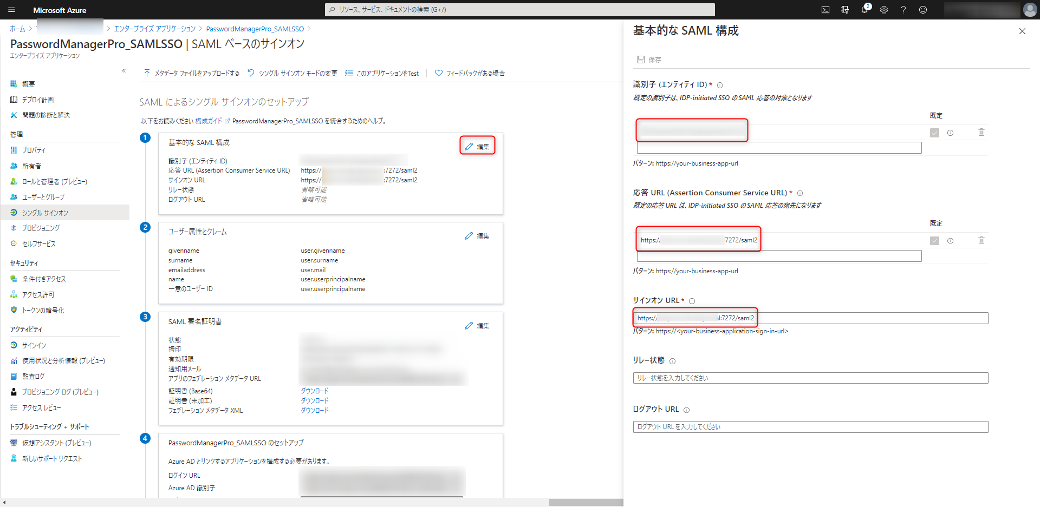Screen dimensions: 1040x507
Task: Click the feedback smiley icon
Action: tap(923, 10)
